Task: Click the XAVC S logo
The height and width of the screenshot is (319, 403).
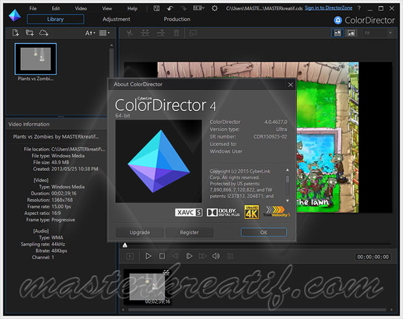Action: [x=188, y=212]
